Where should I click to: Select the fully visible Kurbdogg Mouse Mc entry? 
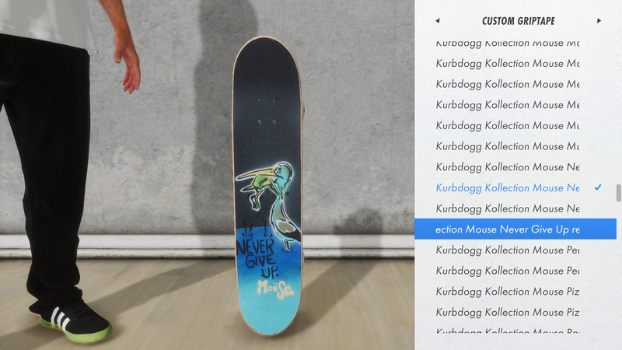508,64
